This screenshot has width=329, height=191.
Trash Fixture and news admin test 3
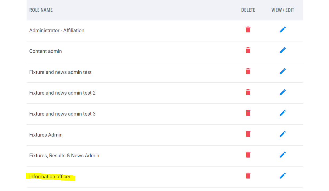248,113
